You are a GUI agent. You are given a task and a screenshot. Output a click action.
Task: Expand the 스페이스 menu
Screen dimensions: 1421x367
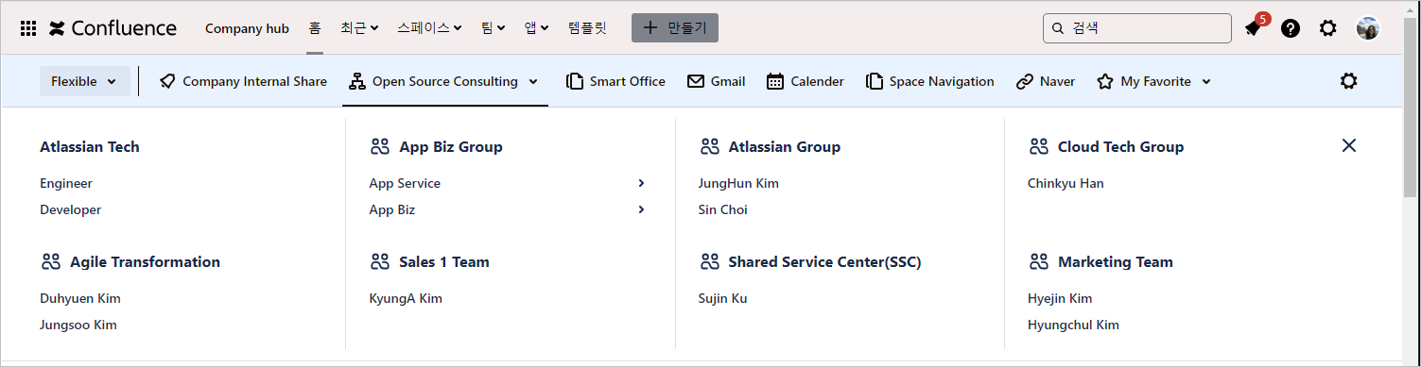click(x=429, y=28)
